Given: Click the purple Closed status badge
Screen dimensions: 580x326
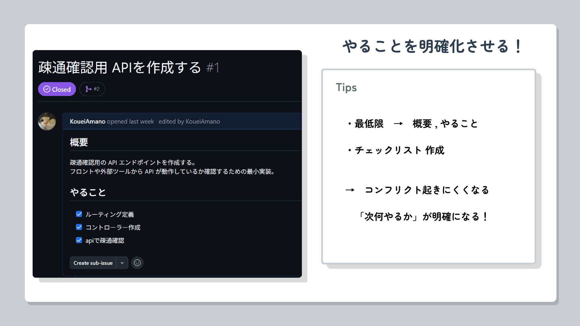Looking at the screenshot, I should [57, 89].
